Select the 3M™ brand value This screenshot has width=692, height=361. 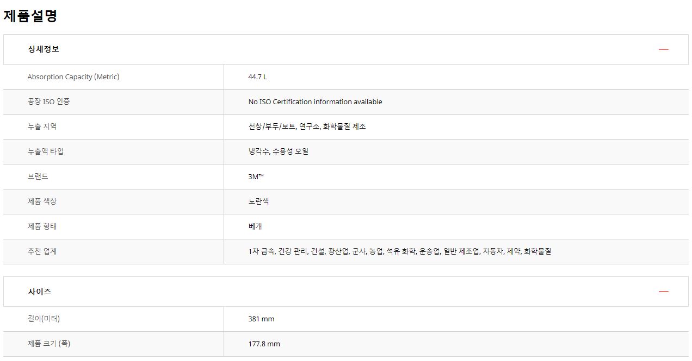click(256, 176)
